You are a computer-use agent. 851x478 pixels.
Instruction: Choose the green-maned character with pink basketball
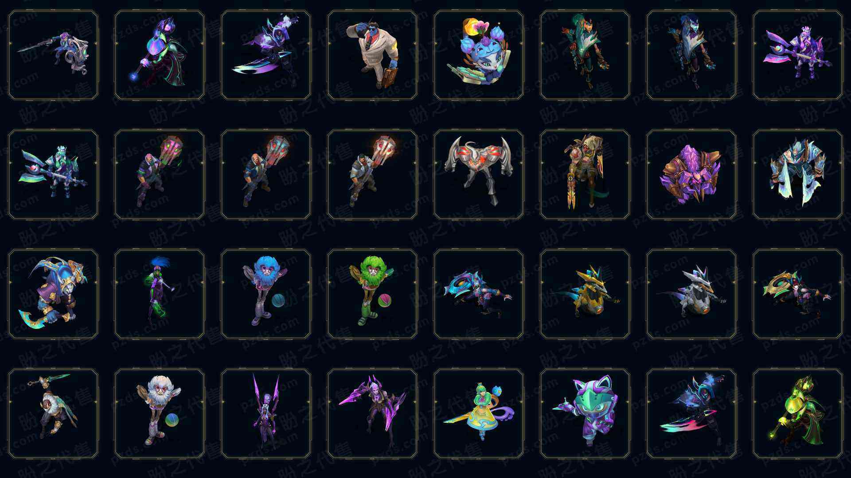tap(372, 294)
